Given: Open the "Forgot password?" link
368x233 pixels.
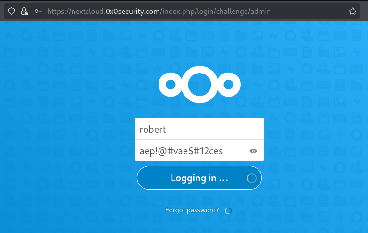Looking at the screenshot, I should [x=192, y=210].
